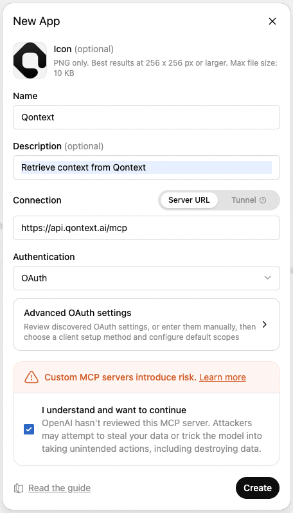Open the Read the guide link
This screenshot has height=513, width=293.
[x=60, y=488]
